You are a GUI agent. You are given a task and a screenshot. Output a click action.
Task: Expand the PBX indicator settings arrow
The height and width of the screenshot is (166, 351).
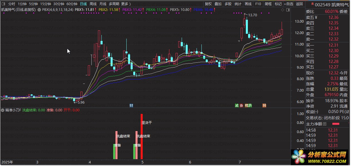tap(39, 10)
